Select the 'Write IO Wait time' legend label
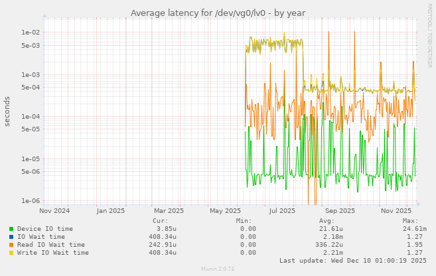436x276 pixels. 53,253
